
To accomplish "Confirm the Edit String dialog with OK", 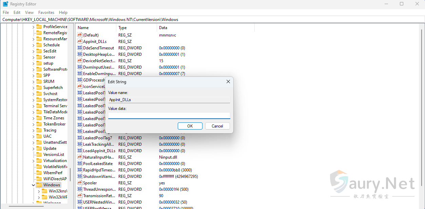I will tap(190, 126).
